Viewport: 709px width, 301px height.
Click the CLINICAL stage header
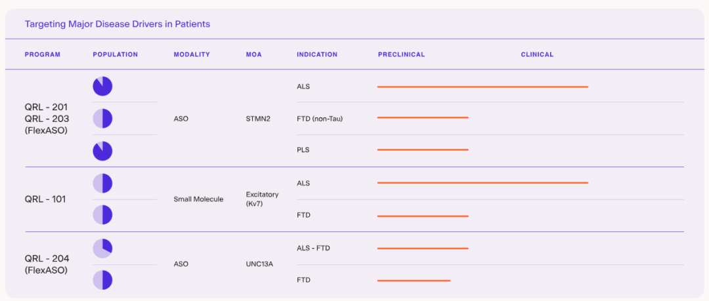click(x=537, y=54)
